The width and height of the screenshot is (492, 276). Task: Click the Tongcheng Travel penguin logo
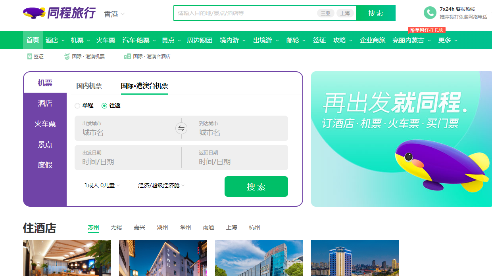point(33,13)
